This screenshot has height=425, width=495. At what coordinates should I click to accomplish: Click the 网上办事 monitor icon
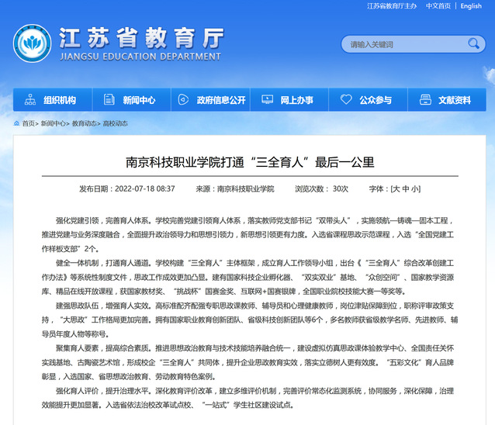[x=267, y=99]
